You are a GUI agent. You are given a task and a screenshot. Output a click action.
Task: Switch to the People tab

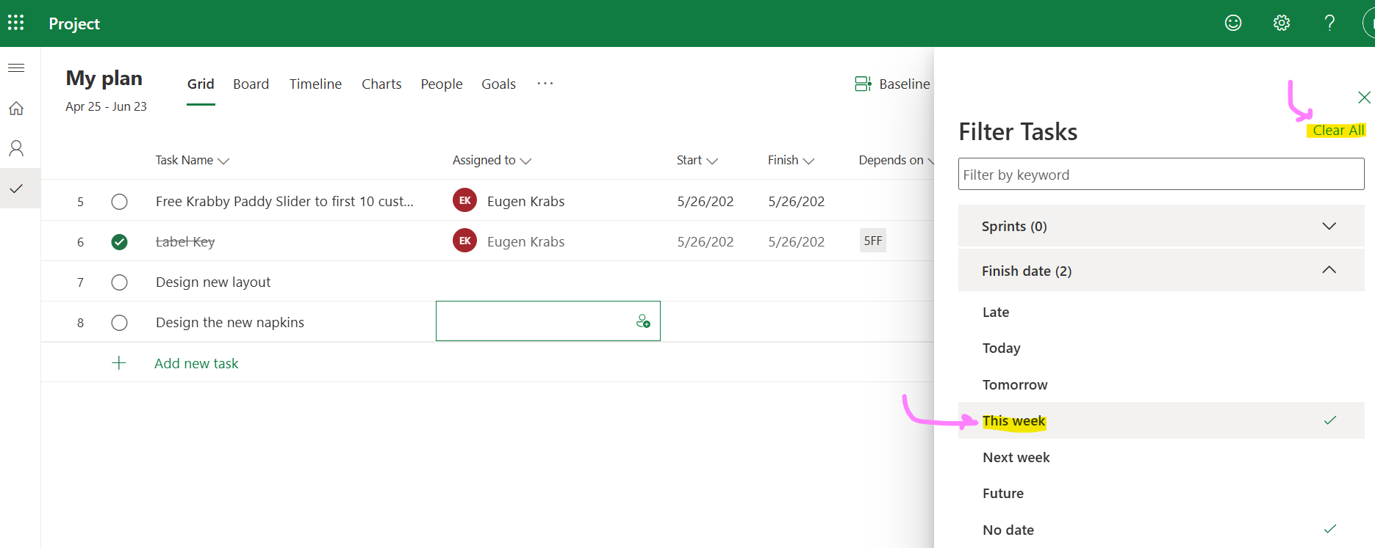(x=442, y=84)
